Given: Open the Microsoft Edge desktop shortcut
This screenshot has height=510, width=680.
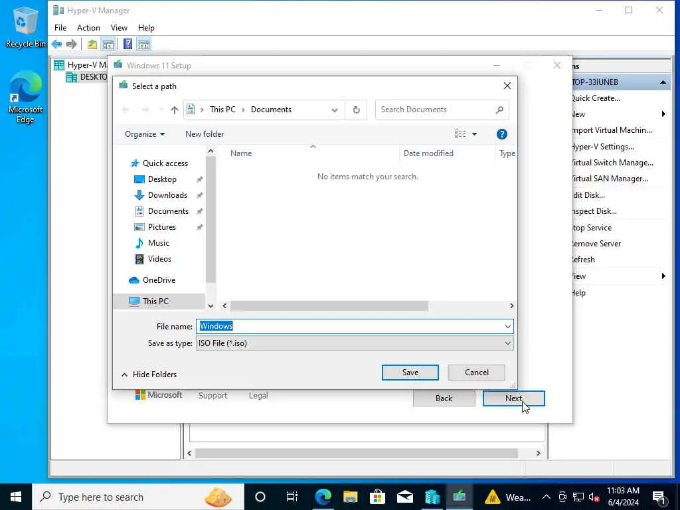Looking at the screenshot, I should (x=25, y=98).
